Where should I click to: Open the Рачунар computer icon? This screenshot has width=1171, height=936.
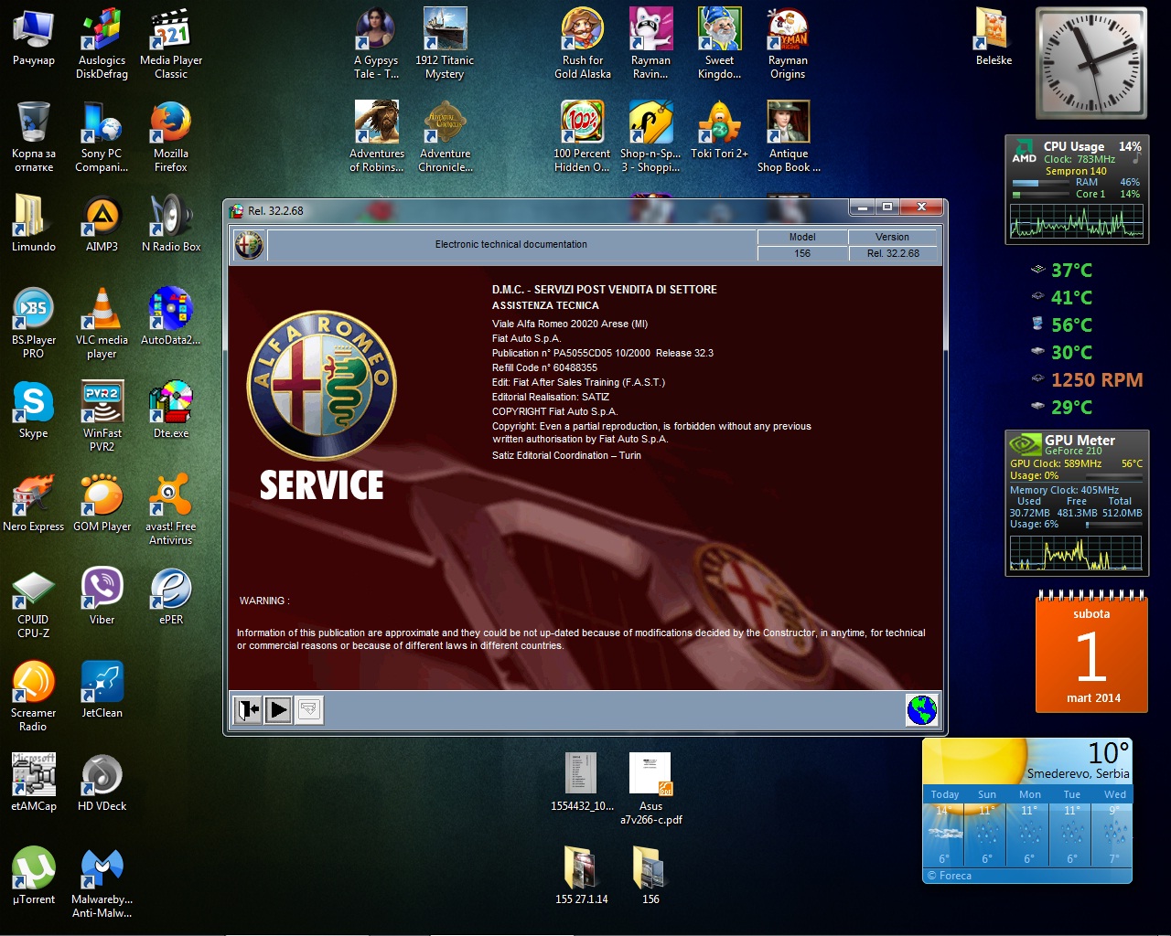pos(34,38)
